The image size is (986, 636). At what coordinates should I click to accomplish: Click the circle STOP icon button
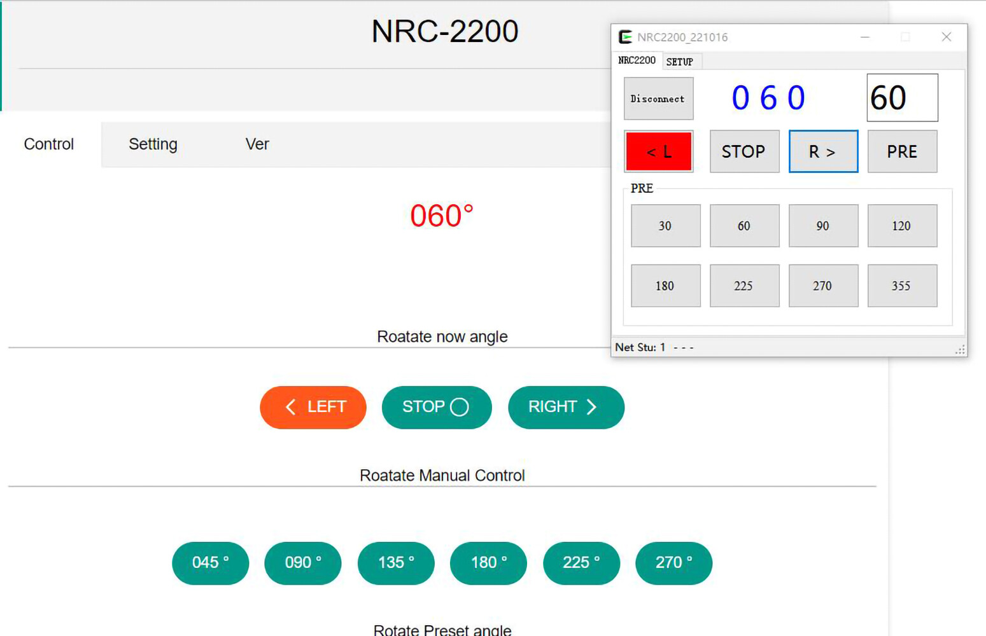460,406
